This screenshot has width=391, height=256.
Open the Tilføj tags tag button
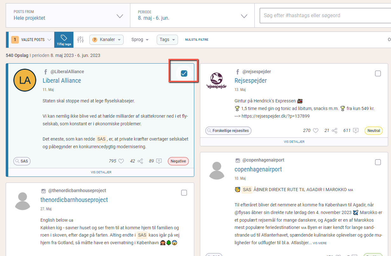point(64,40)
